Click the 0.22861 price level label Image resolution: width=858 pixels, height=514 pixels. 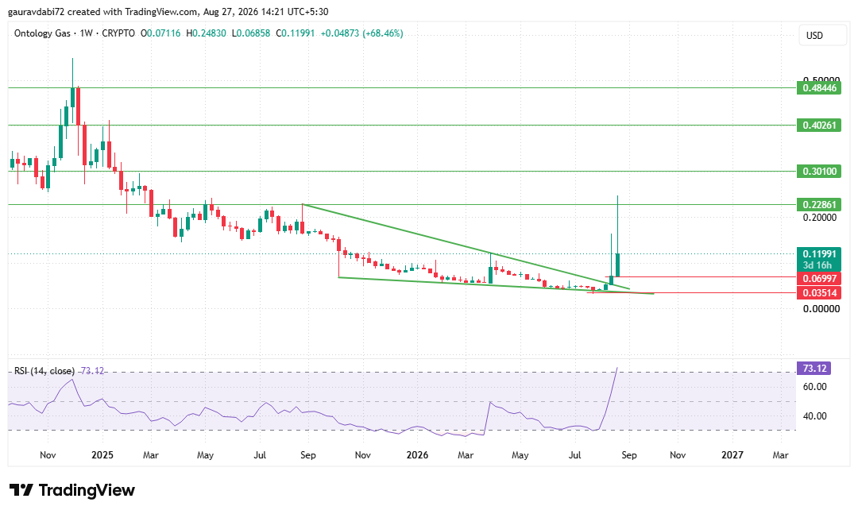coord(819,205)
